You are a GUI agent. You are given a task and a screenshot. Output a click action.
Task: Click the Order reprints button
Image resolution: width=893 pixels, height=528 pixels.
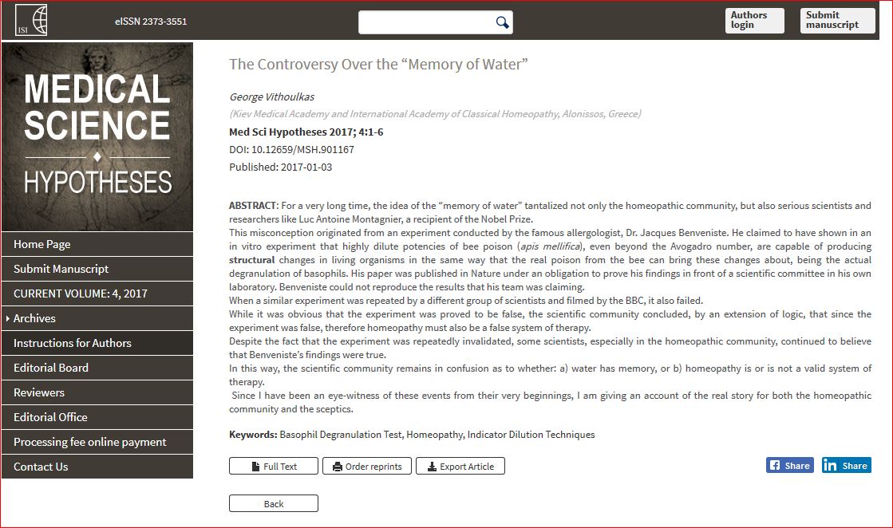[367, 466]
